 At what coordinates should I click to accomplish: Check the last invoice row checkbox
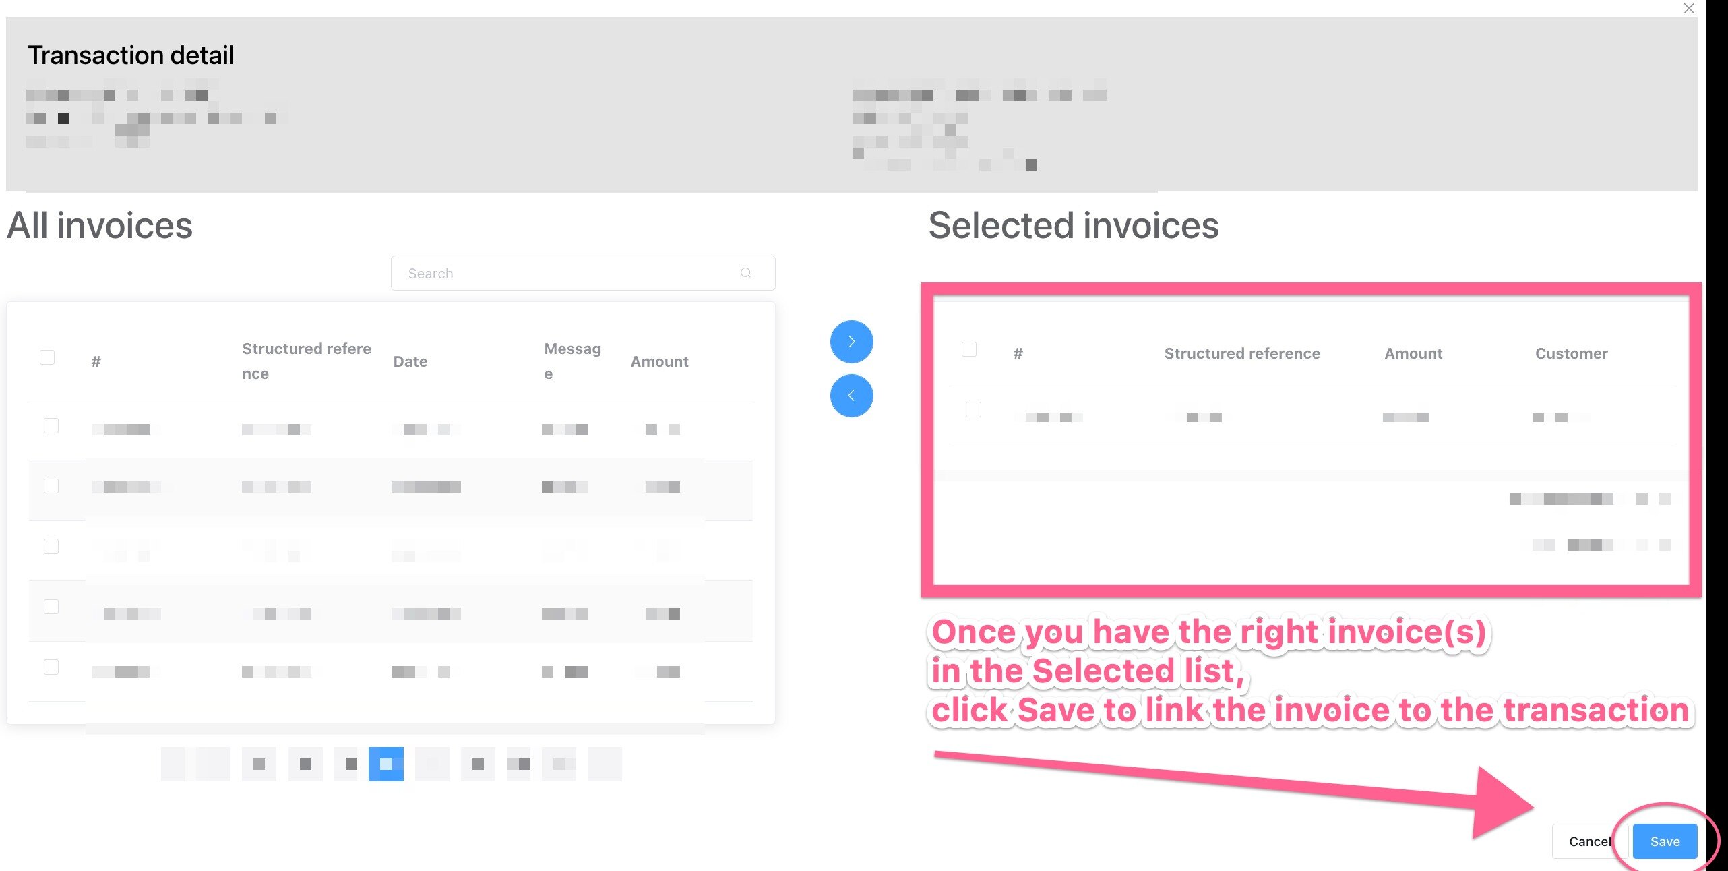tap(50, 666)
